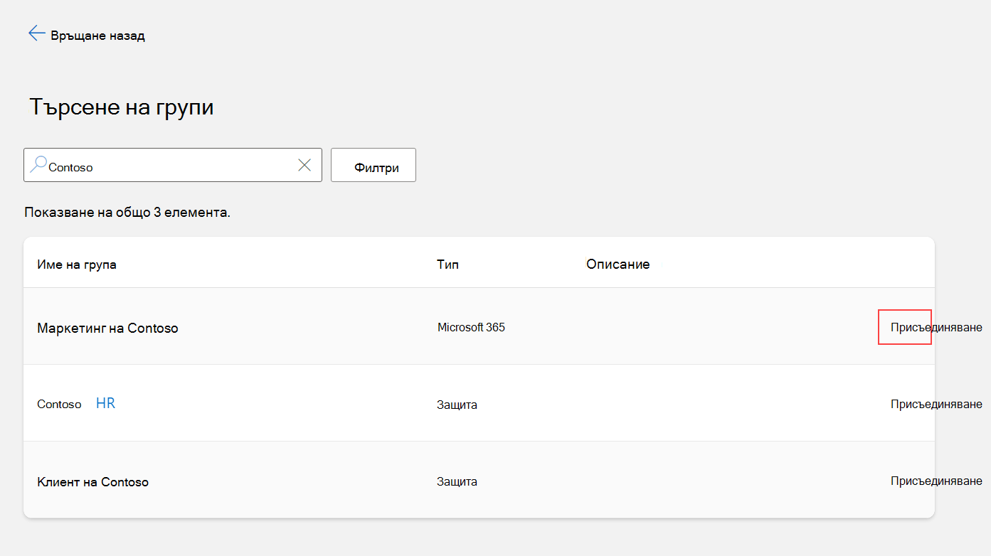Open the Филтри button
The image size is (991, 556).
[x=373, y=165]
